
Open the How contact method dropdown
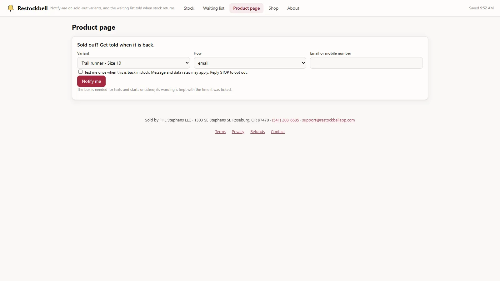(x=250, y=63)
